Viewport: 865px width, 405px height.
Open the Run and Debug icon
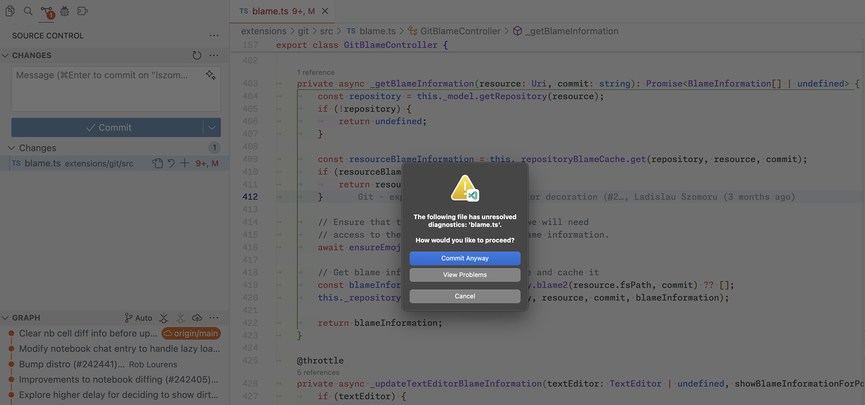coord(65,11)
